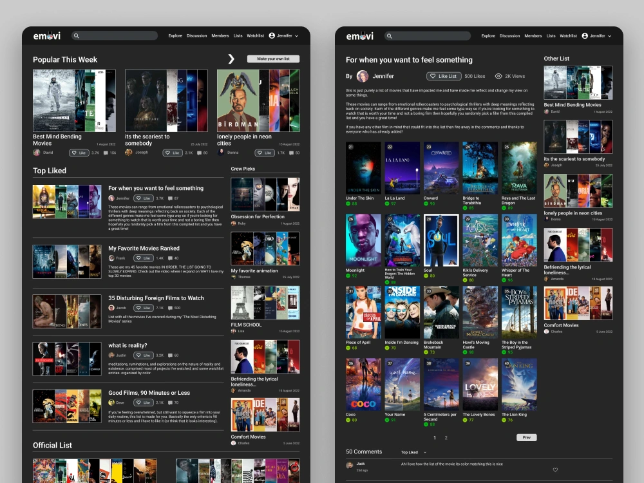Click the search magnifier on Popular This Week page

tap(76, 35)
